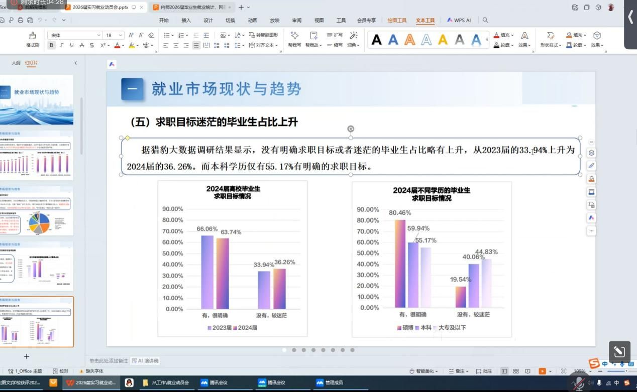637x392 pixels.
Task: Start slideshow from the status bar play button
Action: (542, 371)
